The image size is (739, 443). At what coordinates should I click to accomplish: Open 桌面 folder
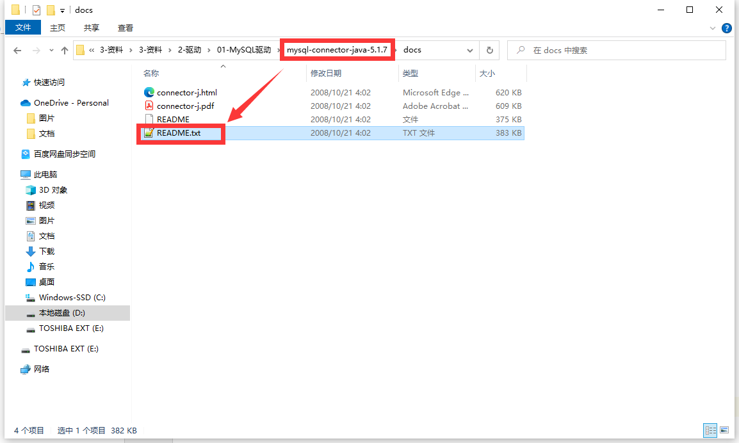(x=47, y=282)
